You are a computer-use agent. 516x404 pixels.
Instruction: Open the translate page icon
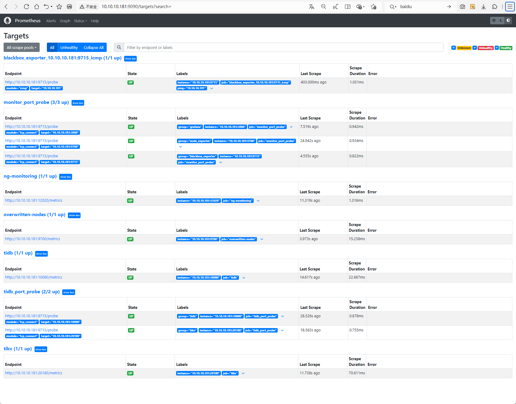tap(312, 7)
